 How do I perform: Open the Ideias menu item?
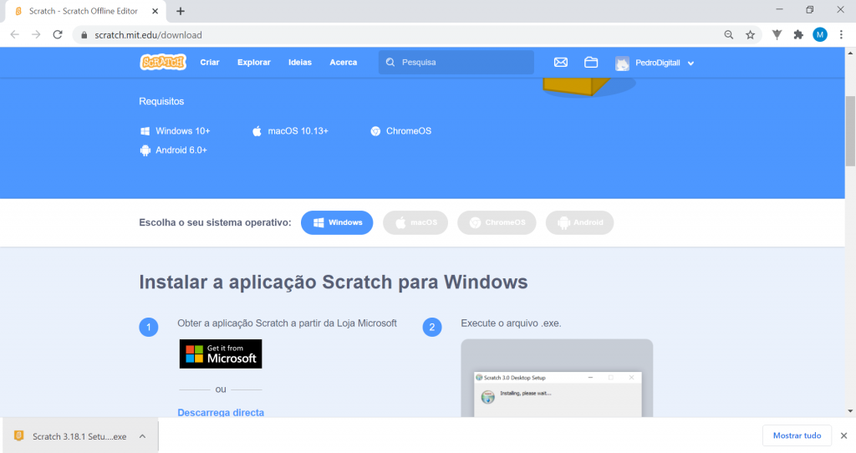(300, 62)
